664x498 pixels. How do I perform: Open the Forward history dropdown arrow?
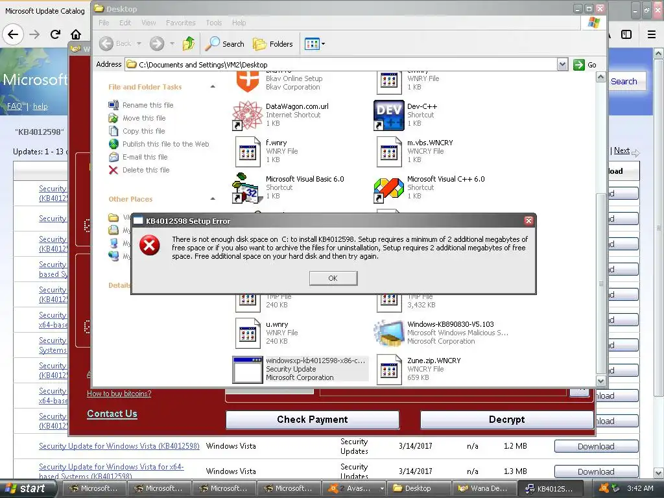[172, 43]
